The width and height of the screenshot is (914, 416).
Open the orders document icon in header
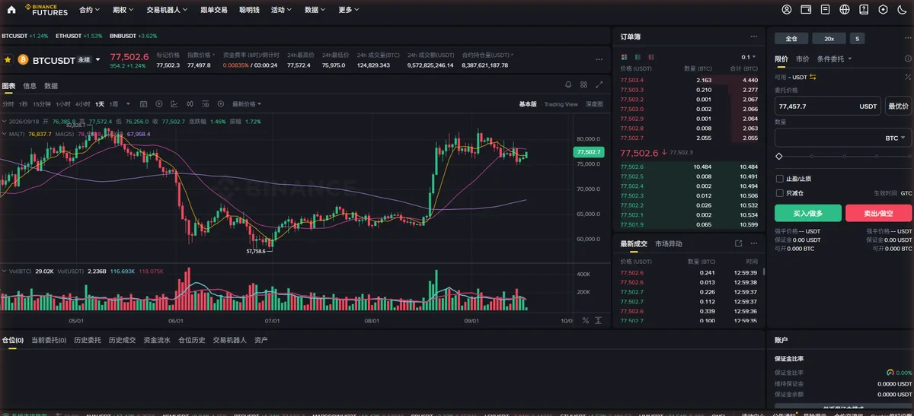[825, 10]
